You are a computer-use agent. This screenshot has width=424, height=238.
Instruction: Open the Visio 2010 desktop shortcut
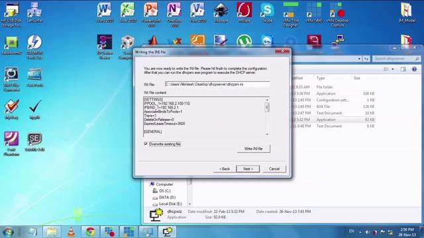pyautogui.click(x=197, y=13)
